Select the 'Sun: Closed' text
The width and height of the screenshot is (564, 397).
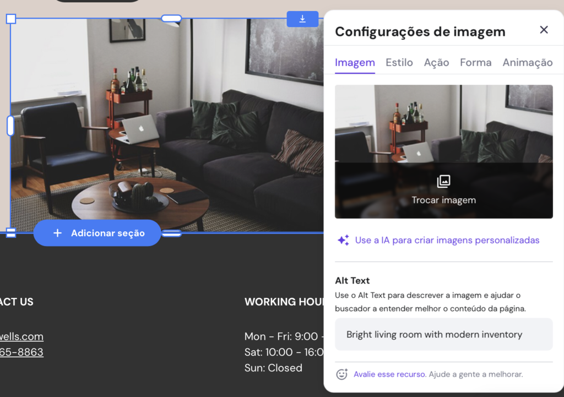click(273, 368)
